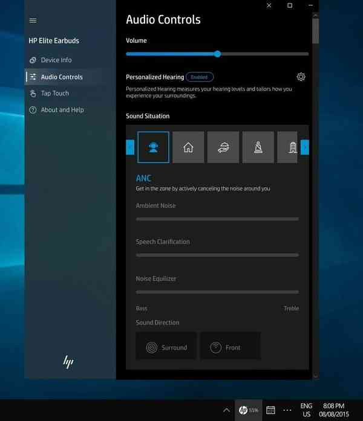Click the scrollbar down arrow
The width and height of the screenshot is (363, 421).
click(x=315, y=376)
